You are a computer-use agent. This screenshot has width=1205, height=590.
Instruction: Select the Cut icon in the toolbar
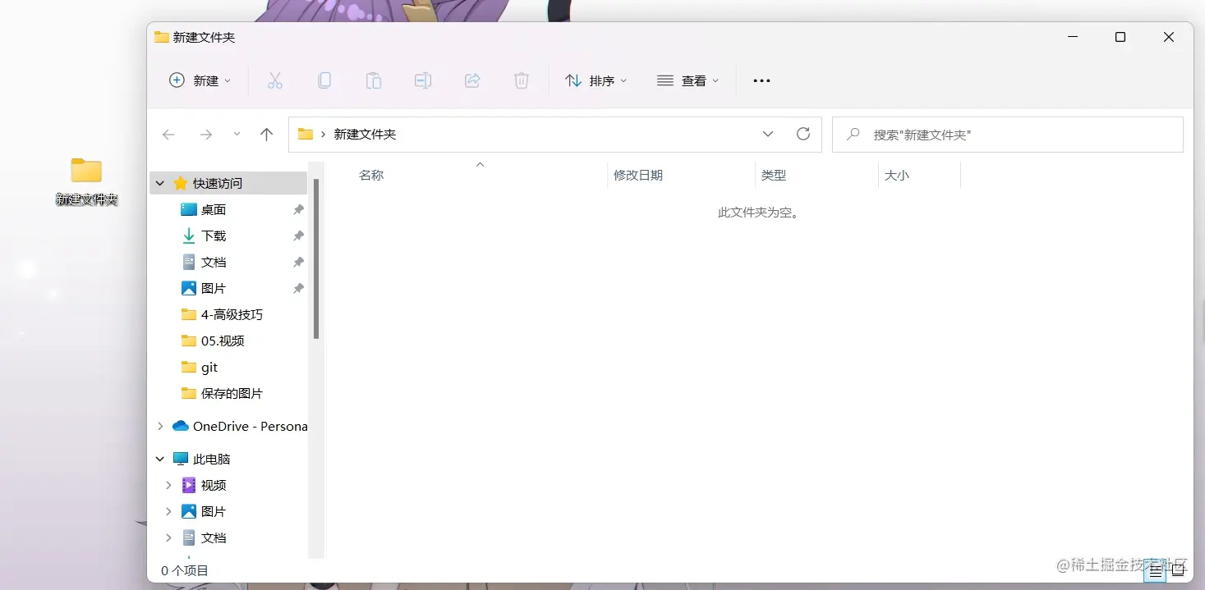pyautogui.click(x=274, y=80)
